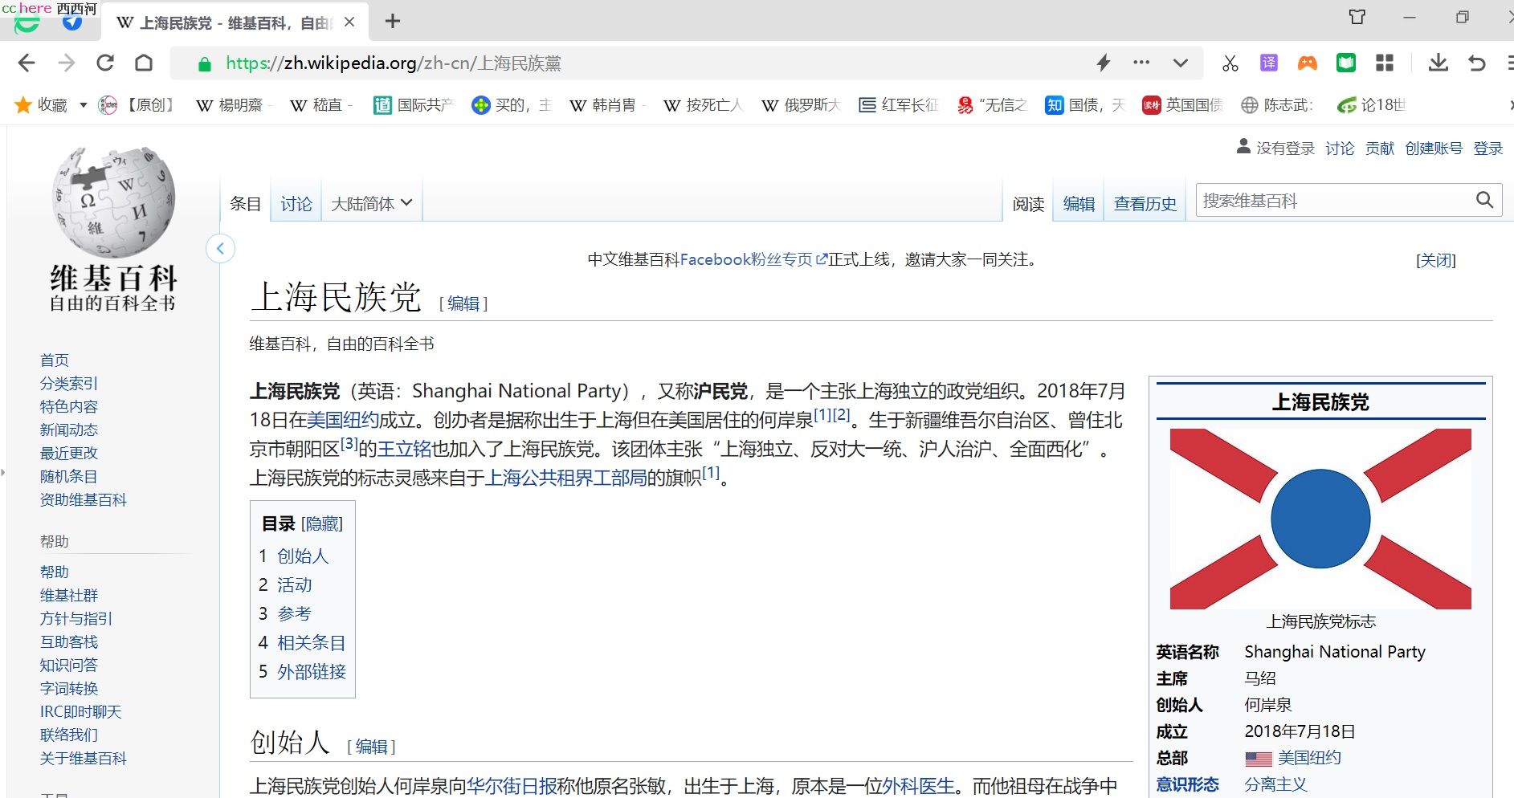1514x798 pixels.
Task: Click the magnifier search icon
Action: pos(1485,200)
